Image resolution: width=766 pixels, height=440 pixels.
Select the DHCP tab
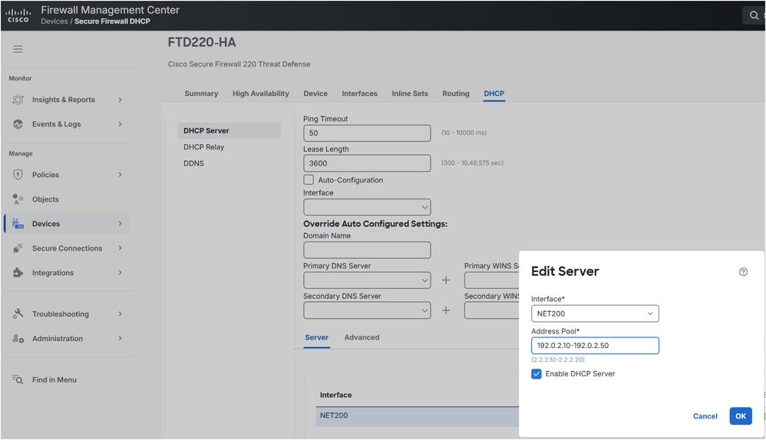click(x=494, y=94)
